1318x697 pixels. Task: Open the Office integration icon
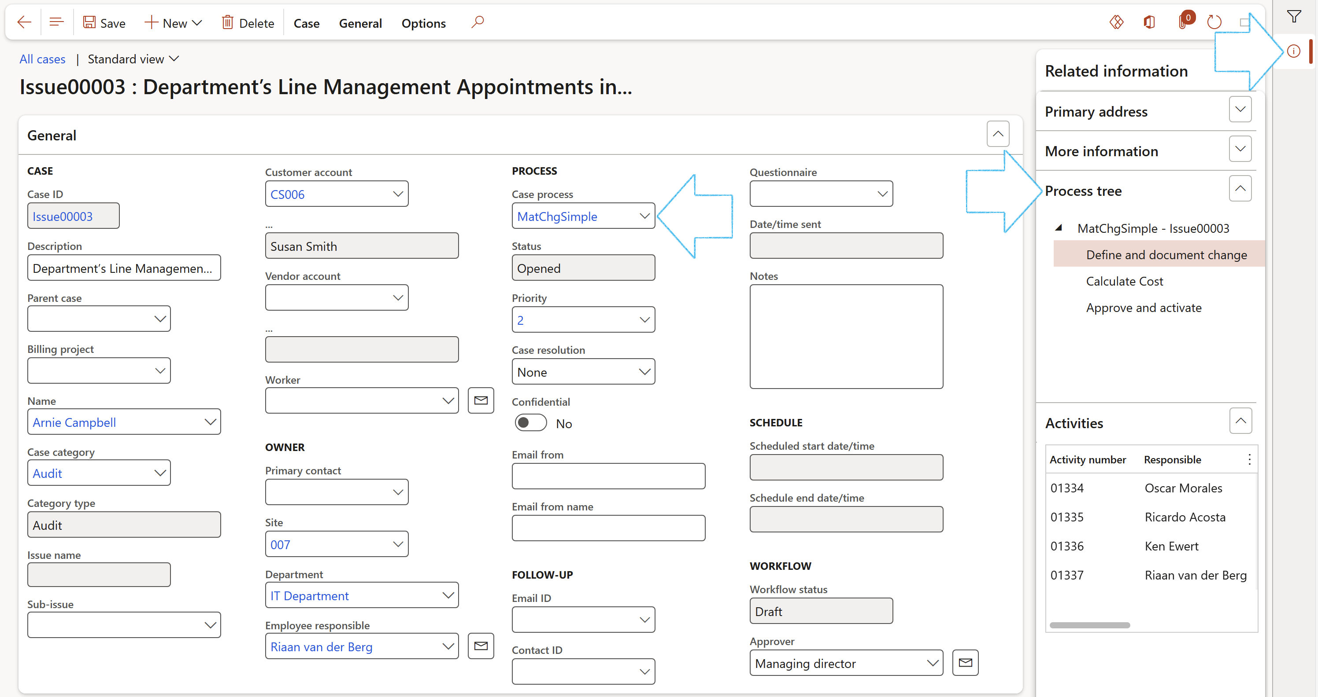[x=1149, y=22]
